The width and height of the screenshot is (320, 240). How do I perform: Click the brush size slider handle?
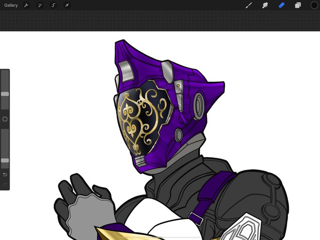click(x=5, y=94)
